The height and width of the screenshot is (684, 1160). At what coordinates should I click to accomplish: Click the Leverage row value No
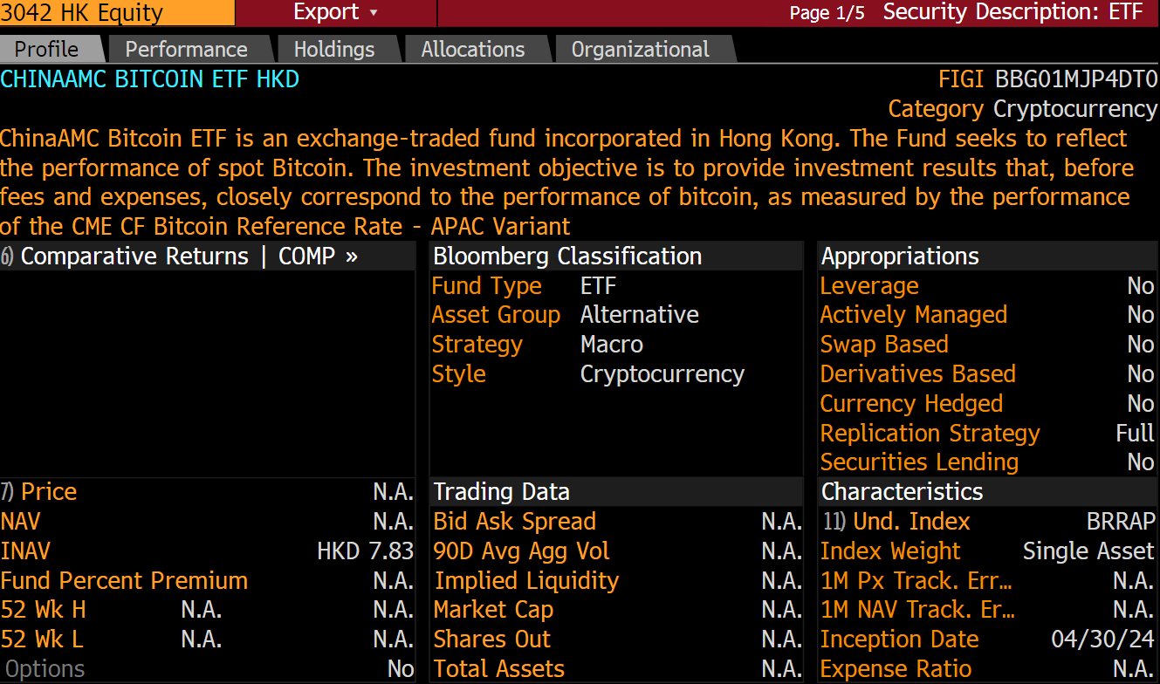(x=1141, y=286)
